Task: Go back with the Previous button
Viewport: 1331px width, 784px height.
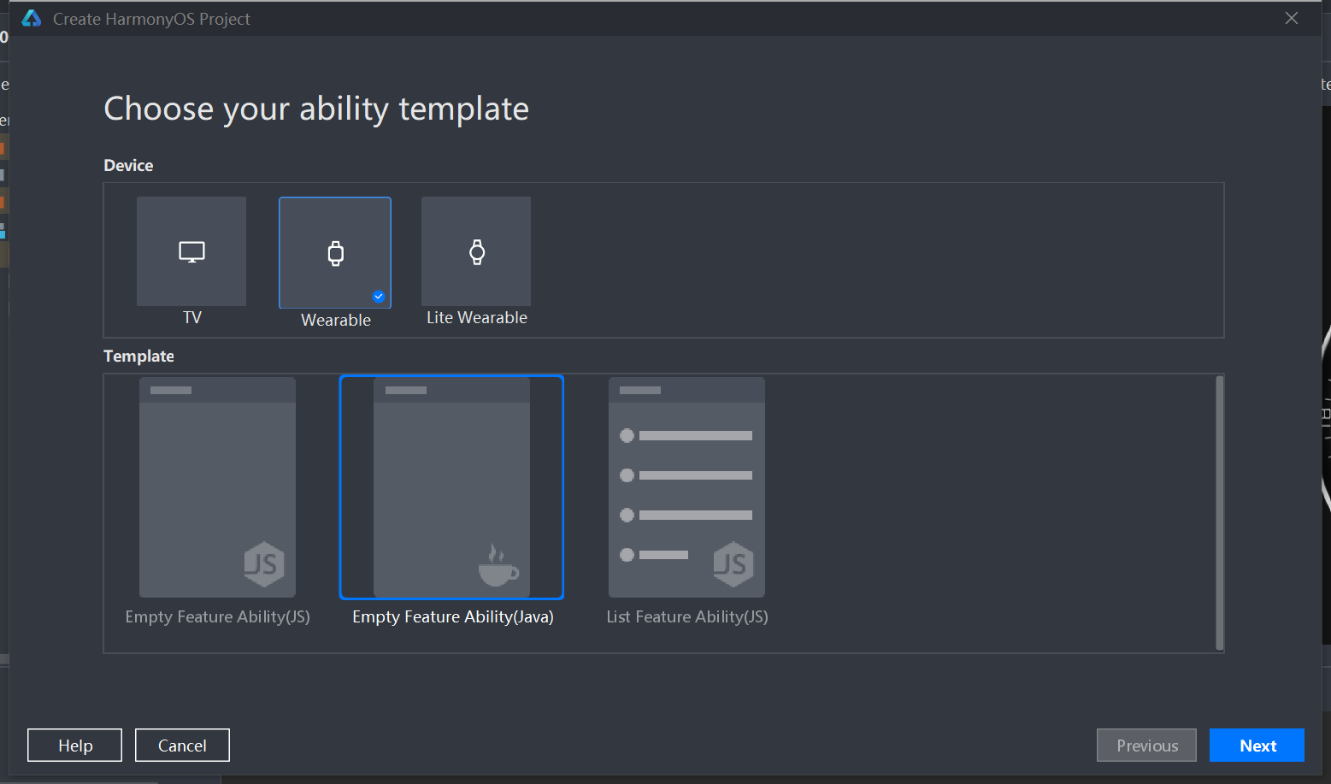Action: point(1146,746)
